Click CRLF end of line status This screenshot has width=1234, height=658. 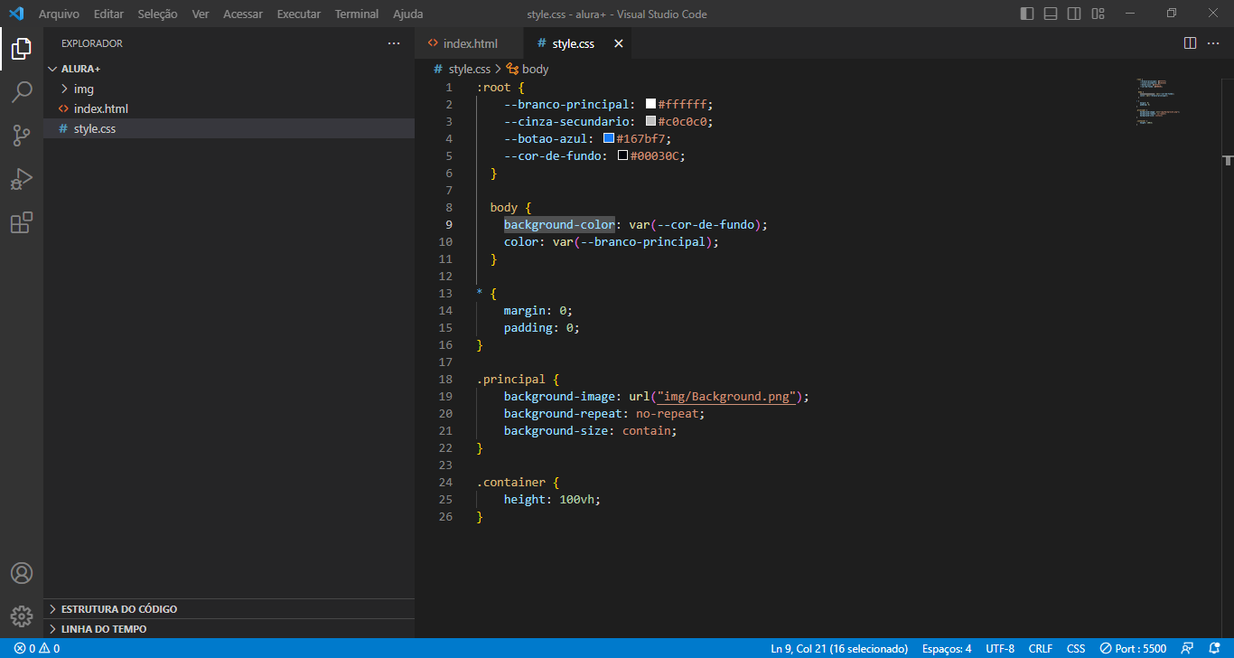pyautogui.click(x=1041, y=648)
